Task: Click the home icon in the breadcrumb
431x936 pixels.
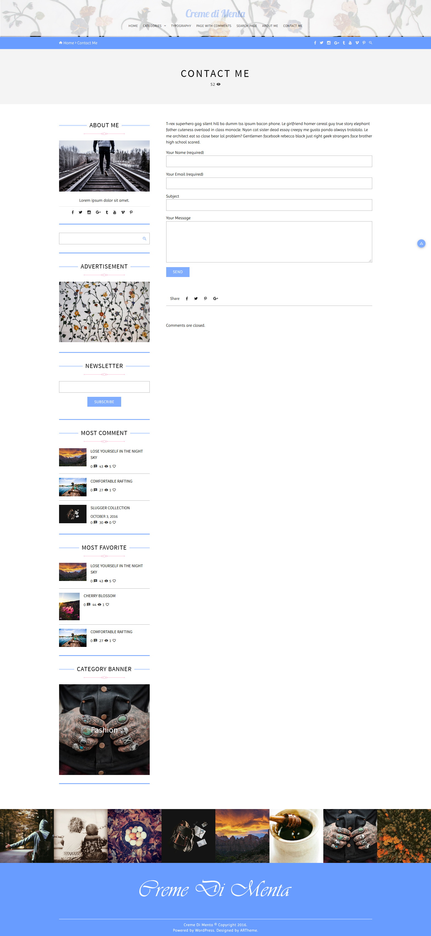Action: point(61,43)
